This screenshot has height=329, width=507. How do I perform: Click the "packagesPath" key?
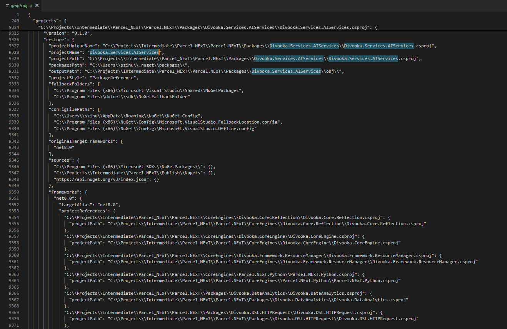(68, 65)
